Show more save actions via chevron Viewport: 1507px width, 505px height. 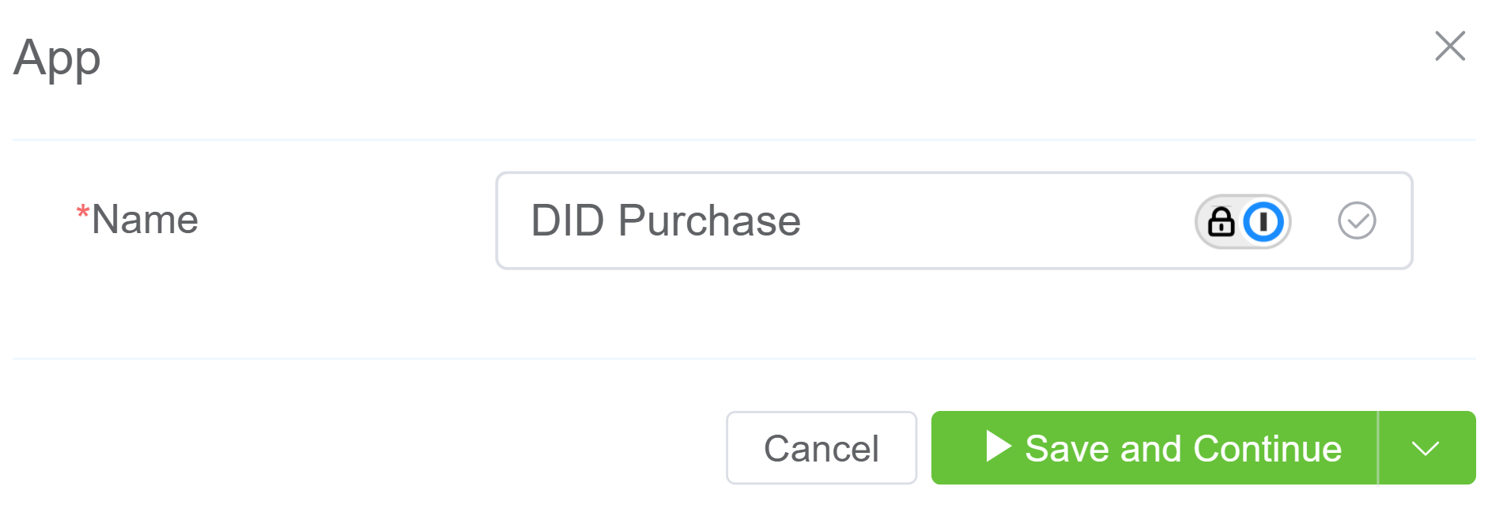point(1426,448)
